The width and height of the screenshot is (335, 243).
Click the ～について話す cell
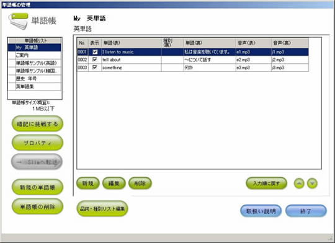[210, 60]
